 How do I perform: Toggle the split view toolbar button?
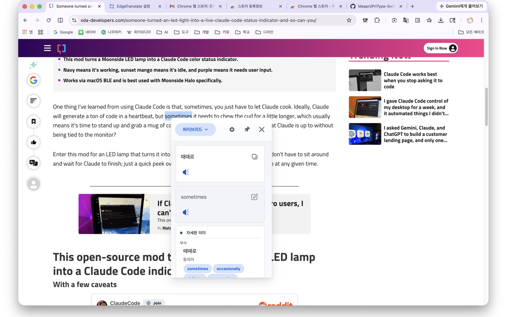point(60,20)
